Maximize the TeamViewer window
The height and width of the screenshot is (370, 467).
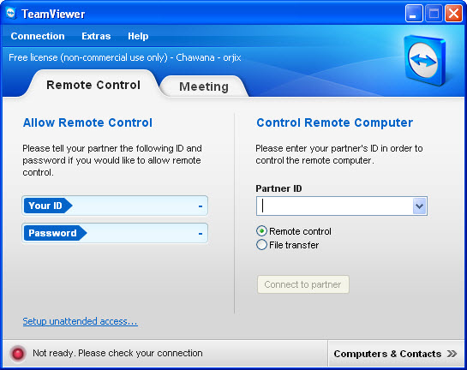coord(434,14)
